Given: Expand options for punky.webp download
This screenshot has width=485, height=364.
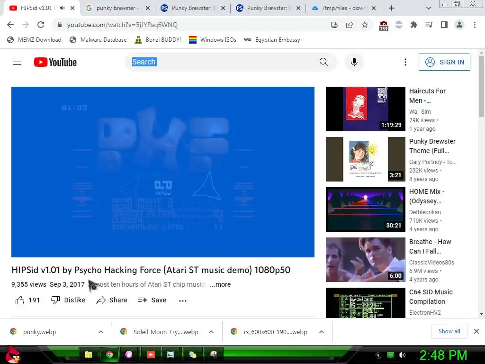Looking at the screenshot, I should click(101, 332).
